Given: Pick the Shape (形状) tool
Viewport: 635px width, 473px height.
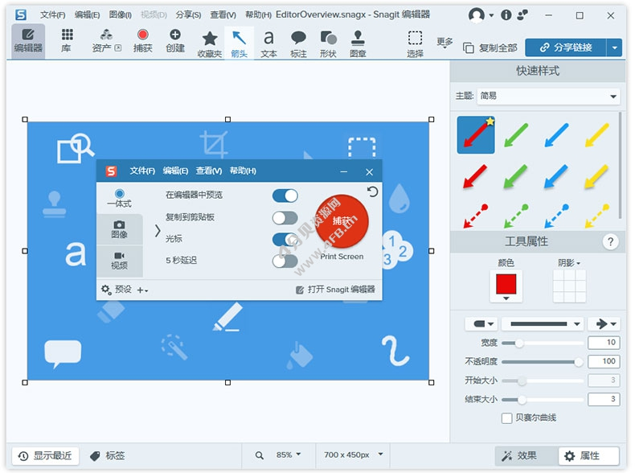Looking at the screenshot, I should coord(328,42).
